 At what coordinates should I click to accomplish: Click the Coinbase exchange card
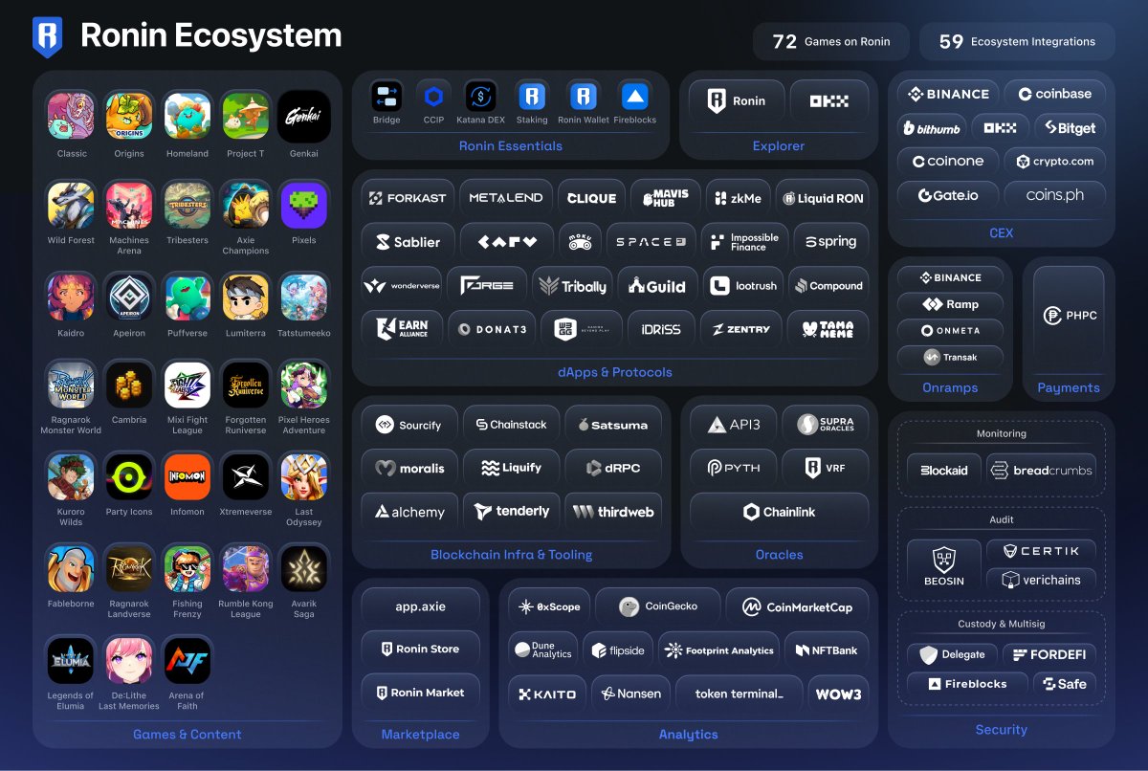tap(1055, 94)
